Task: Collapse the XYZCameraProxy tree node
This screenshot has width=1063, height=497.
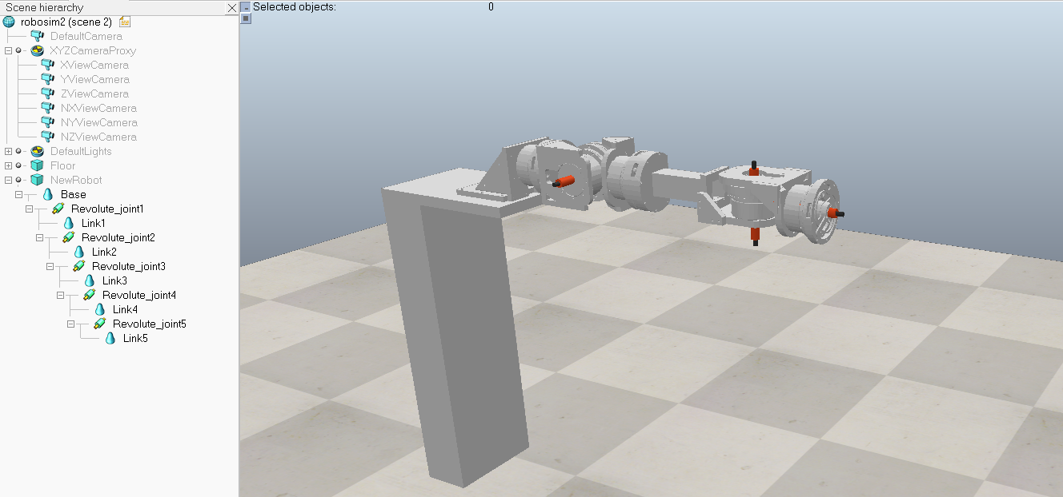Action: tap(8, 50)
